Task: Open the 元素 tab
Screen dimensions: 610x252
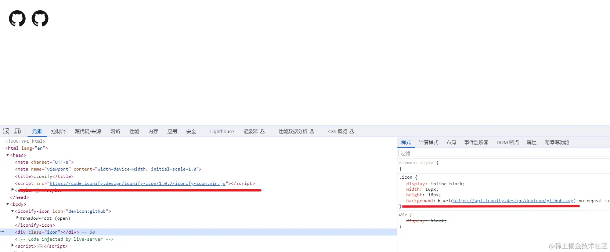Action: pyautogui.click(x=37, y=131)
